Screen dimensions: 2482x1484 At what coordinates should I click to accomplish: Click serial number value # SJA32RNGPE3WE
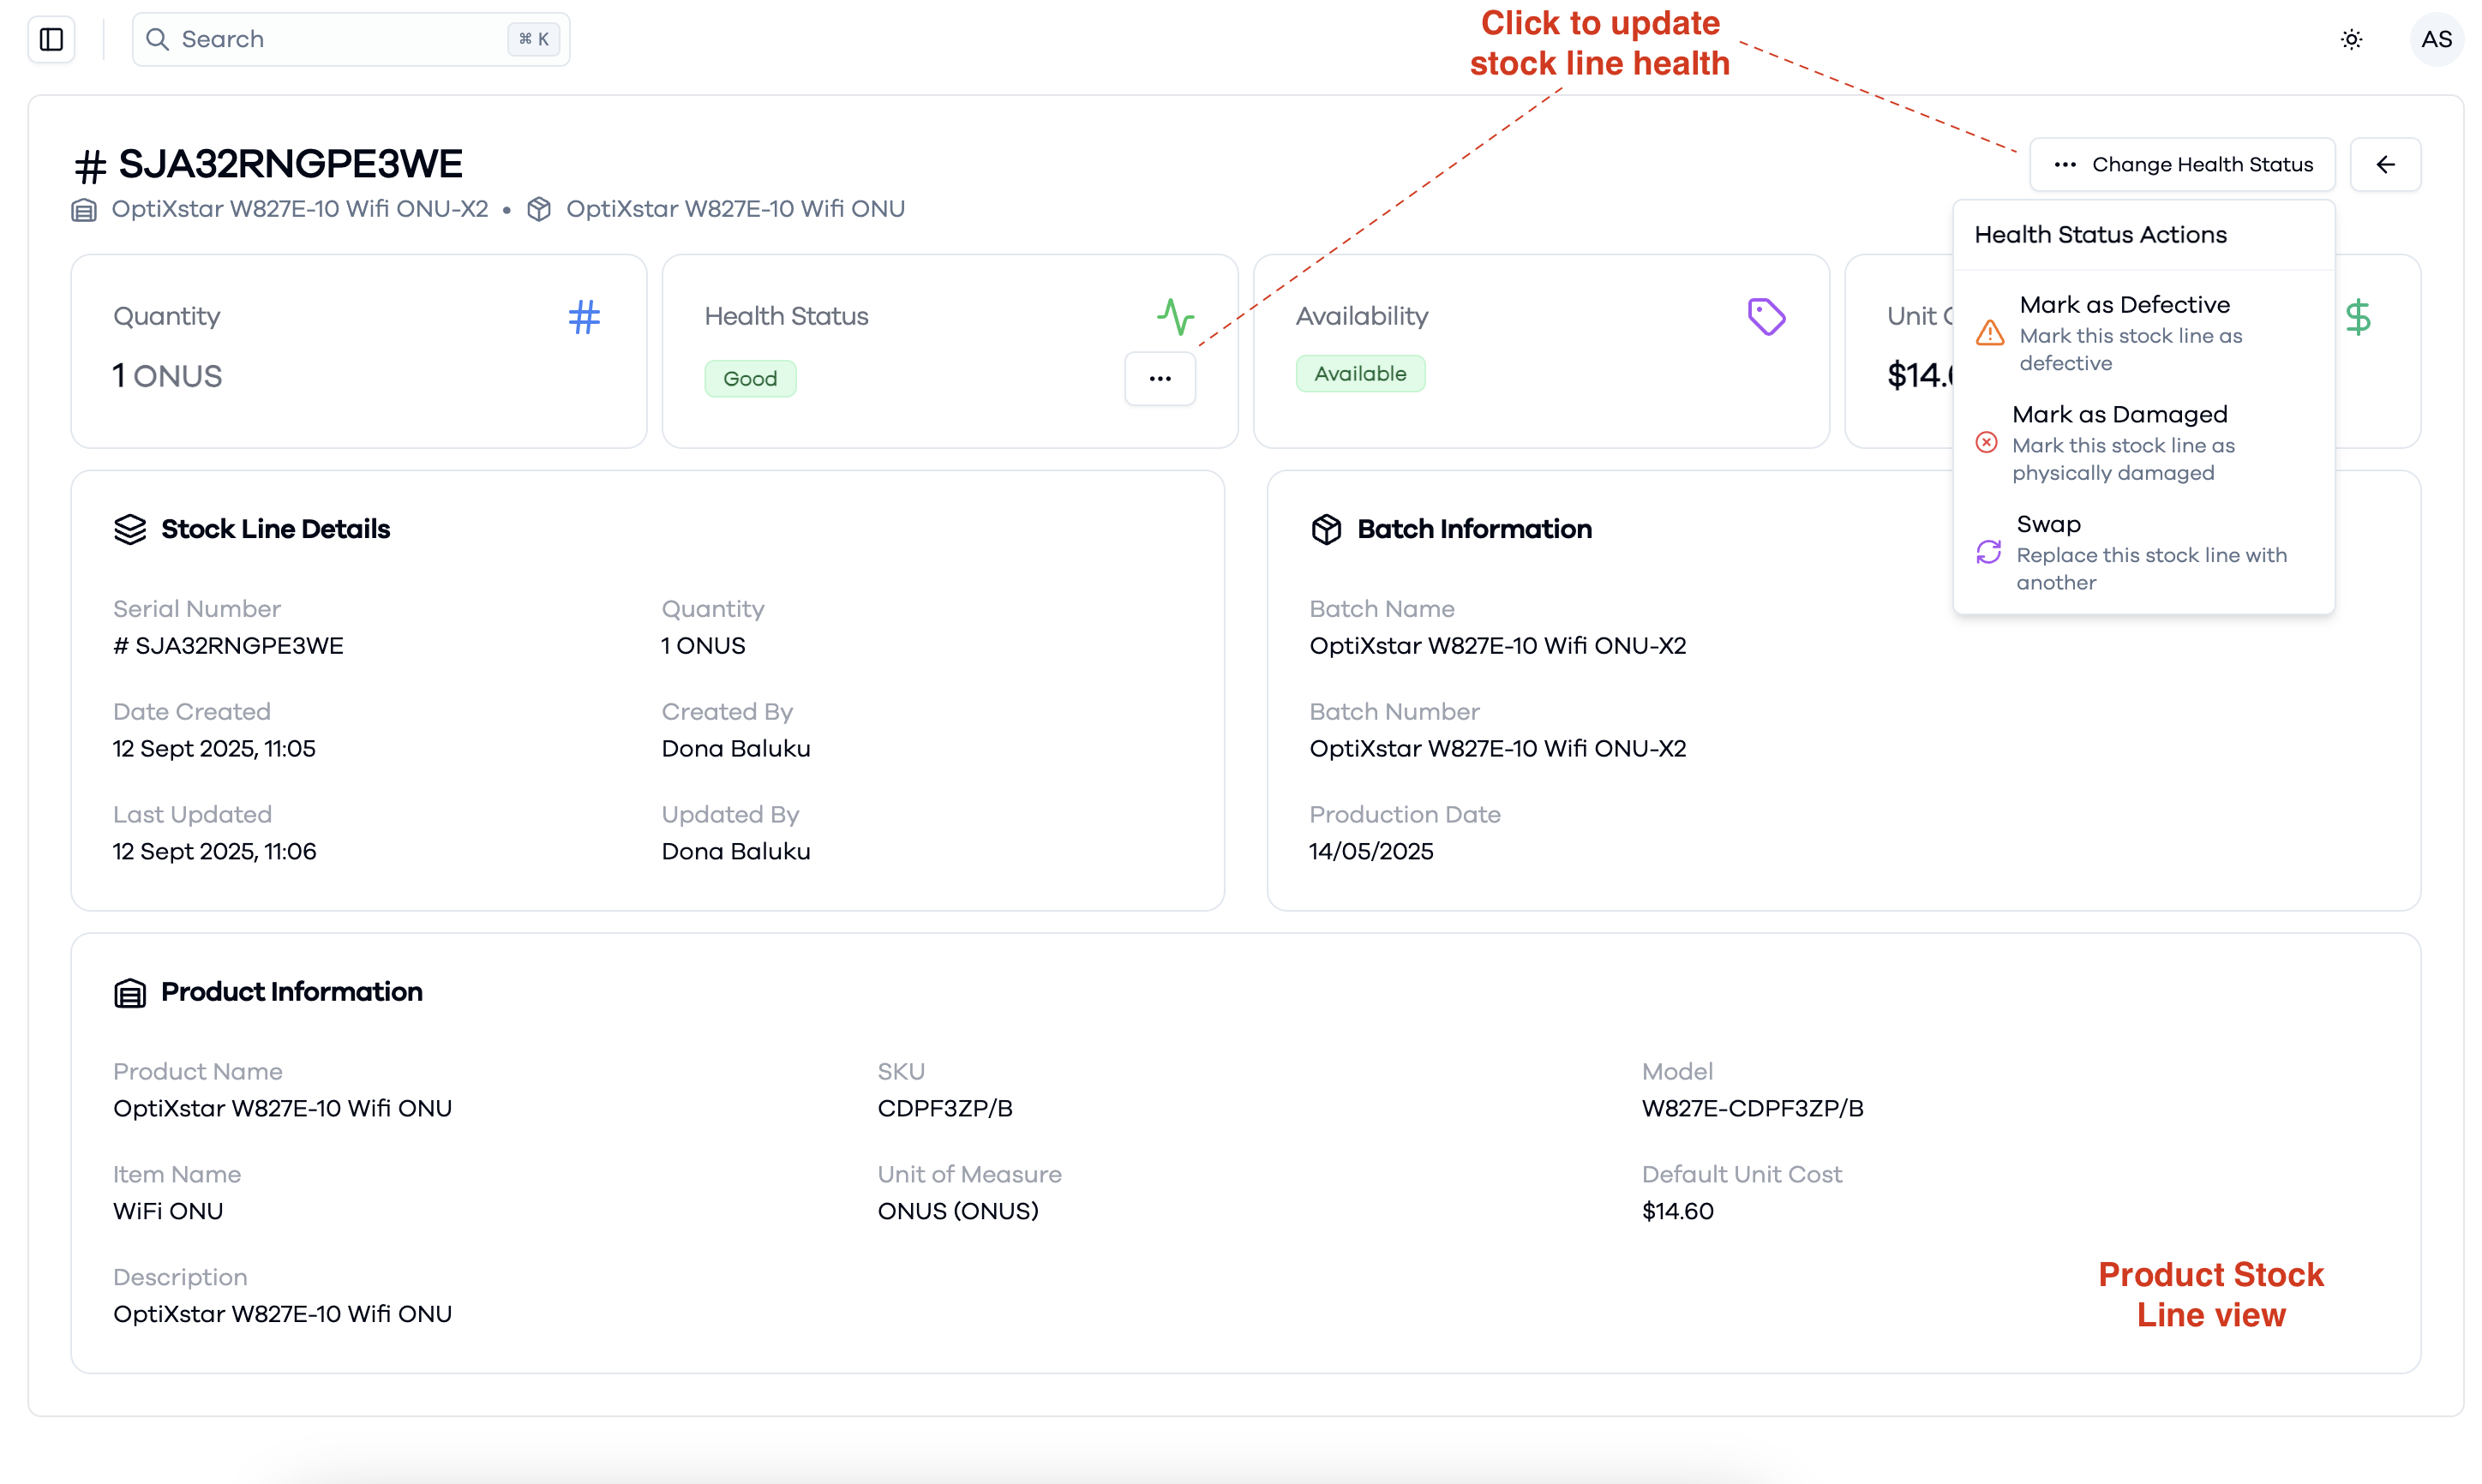[x=228, y=646]
